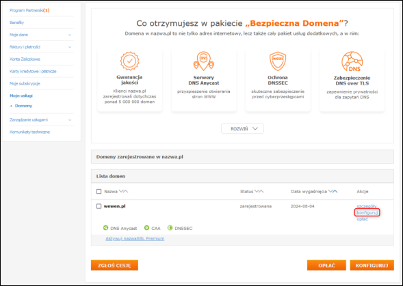403x286 pixels.
Task: Click the green DNSSEC status icon
Action: 170,228
